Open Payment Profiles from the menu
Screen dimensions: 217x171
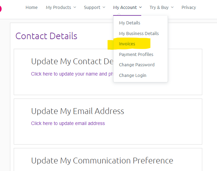coord(136,54)
